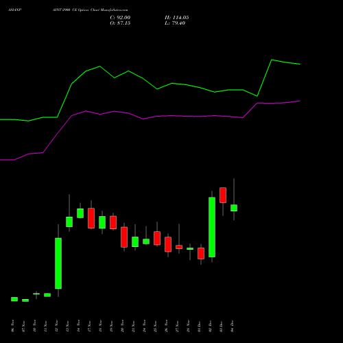Screen dimensions: 343x343
Task: Select the small red candle for 27 Nov
Action: click(x=179, y=247)
